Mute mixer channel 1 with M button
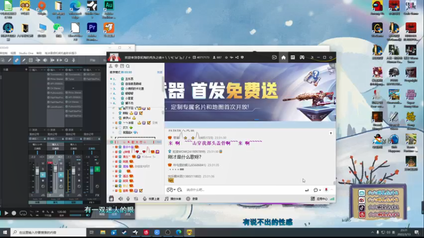This screenshot has height=238, width=424. pyautogui.click(x=43, y=163)
